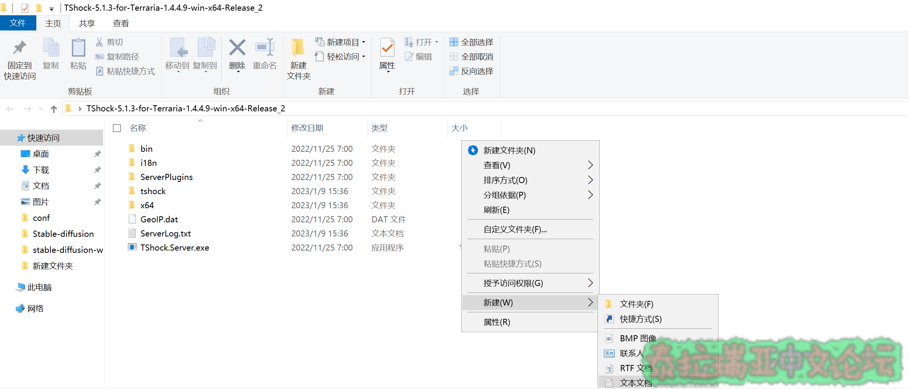Click the Move to icon

pos(178,48)
